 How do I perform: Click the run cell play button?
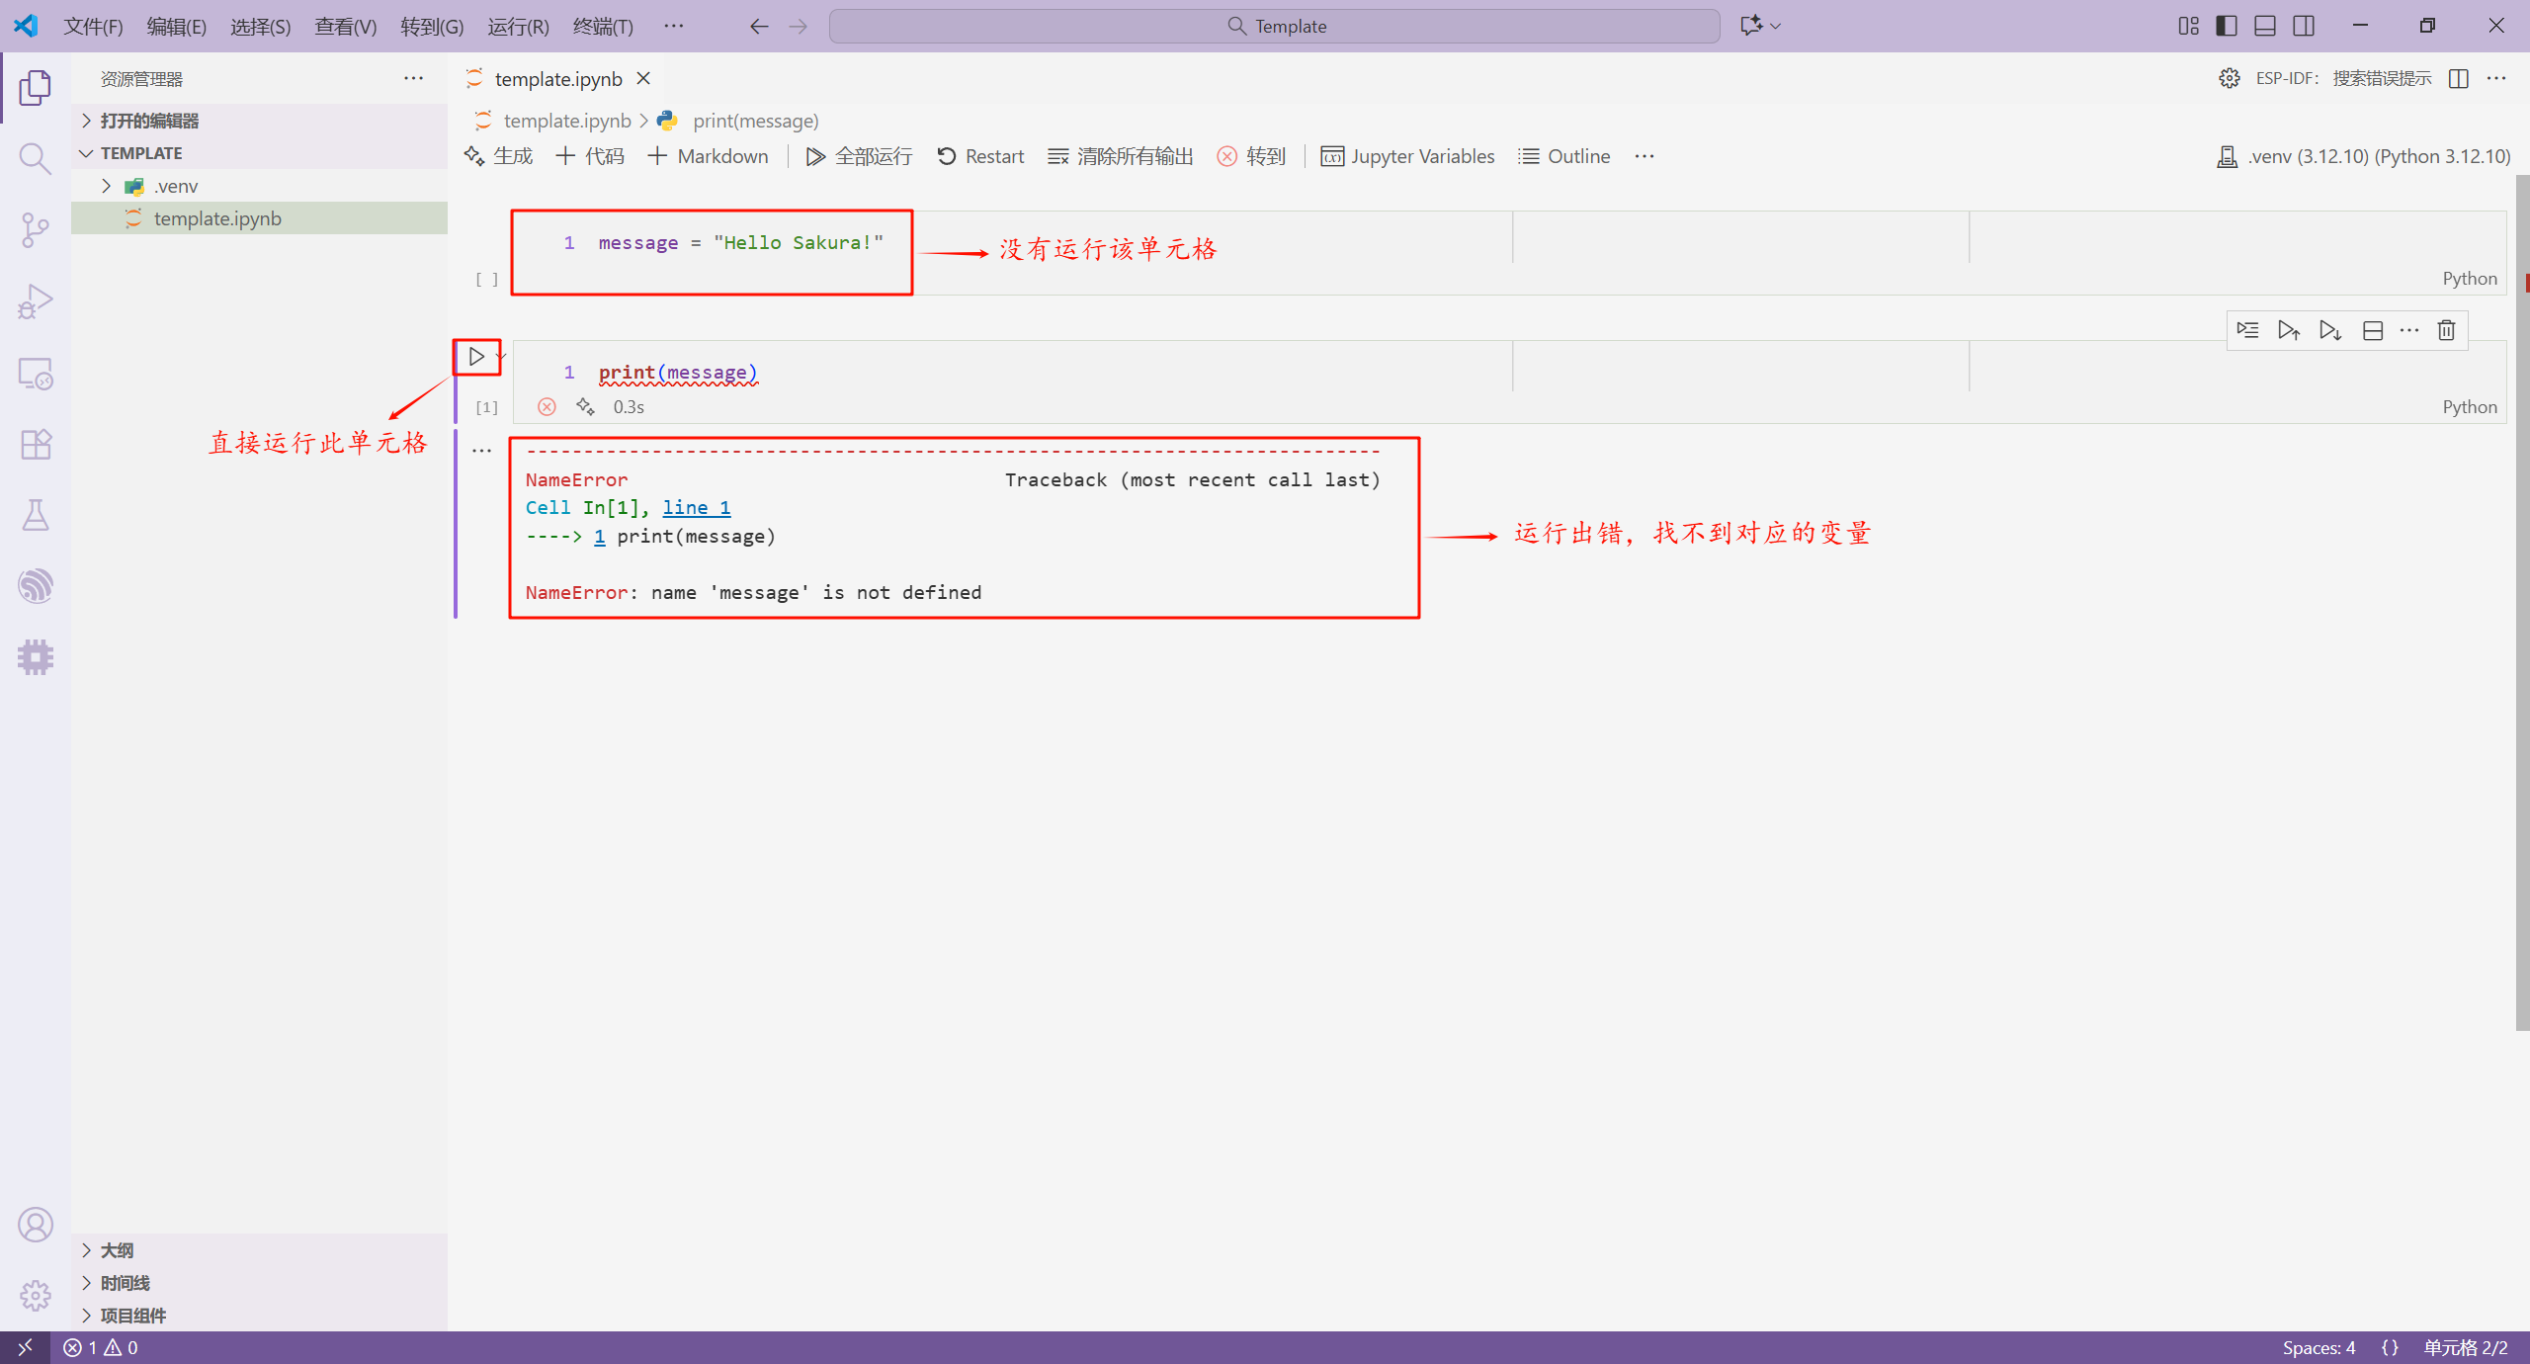pyautogui.click(x=476, y=357)
